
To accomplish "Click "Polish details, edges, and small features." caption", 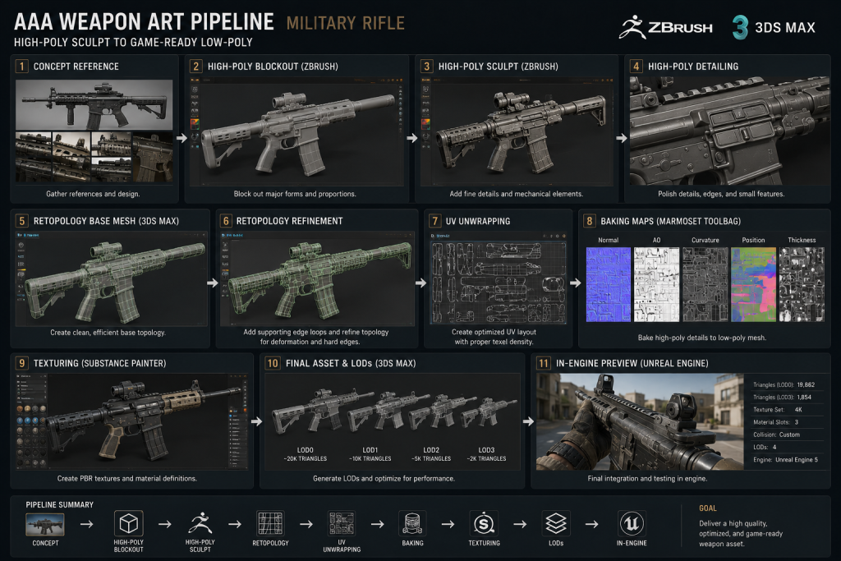I will [721, 194].
